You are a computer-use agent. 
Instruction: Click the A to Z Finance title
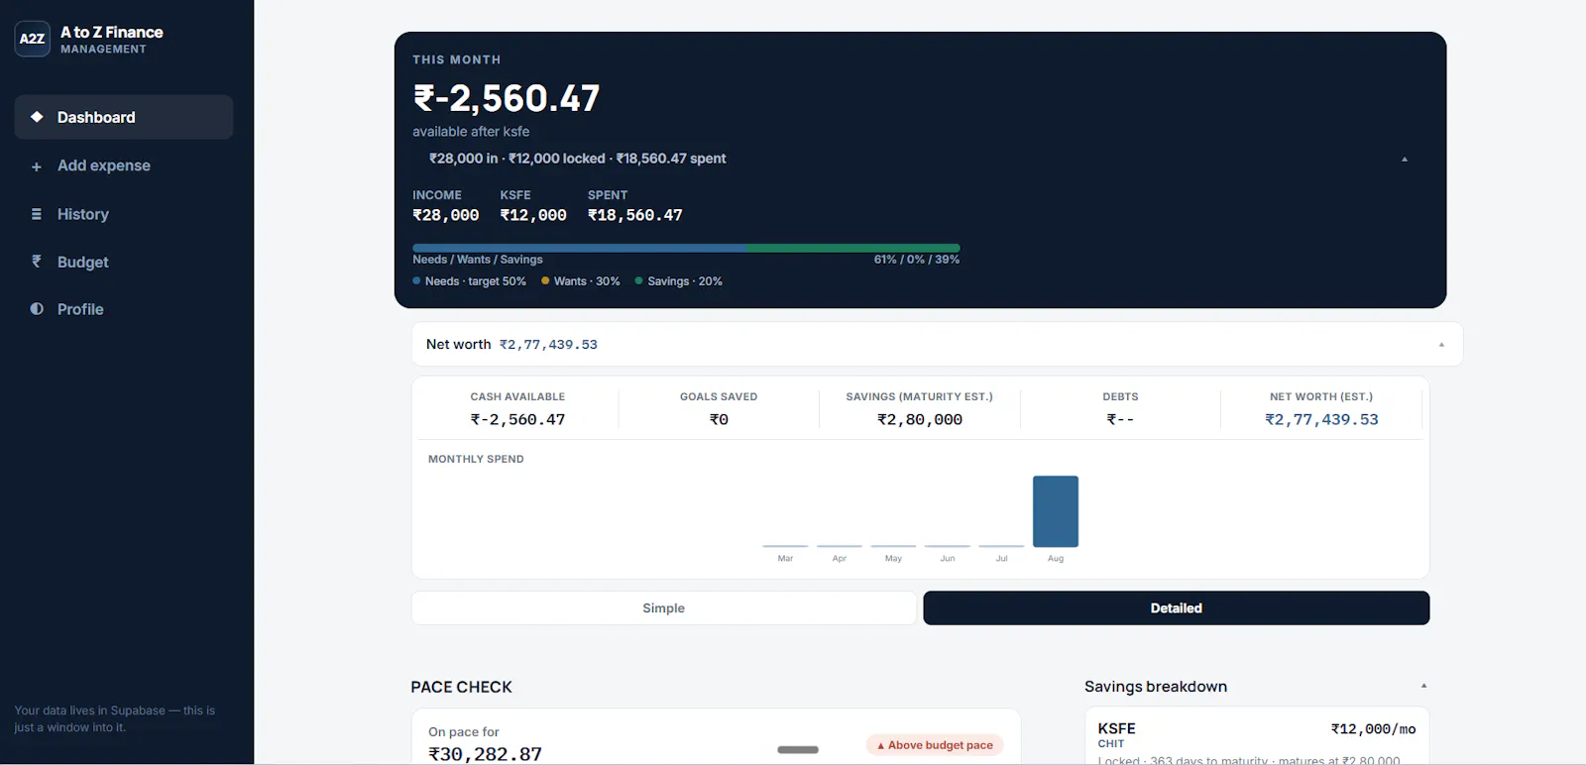pos(112,32)
